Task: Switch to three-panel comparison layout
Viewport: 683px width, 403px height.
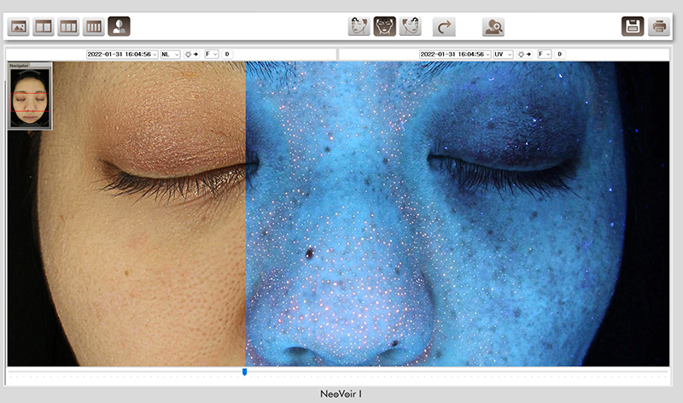Action: [68, 26]
